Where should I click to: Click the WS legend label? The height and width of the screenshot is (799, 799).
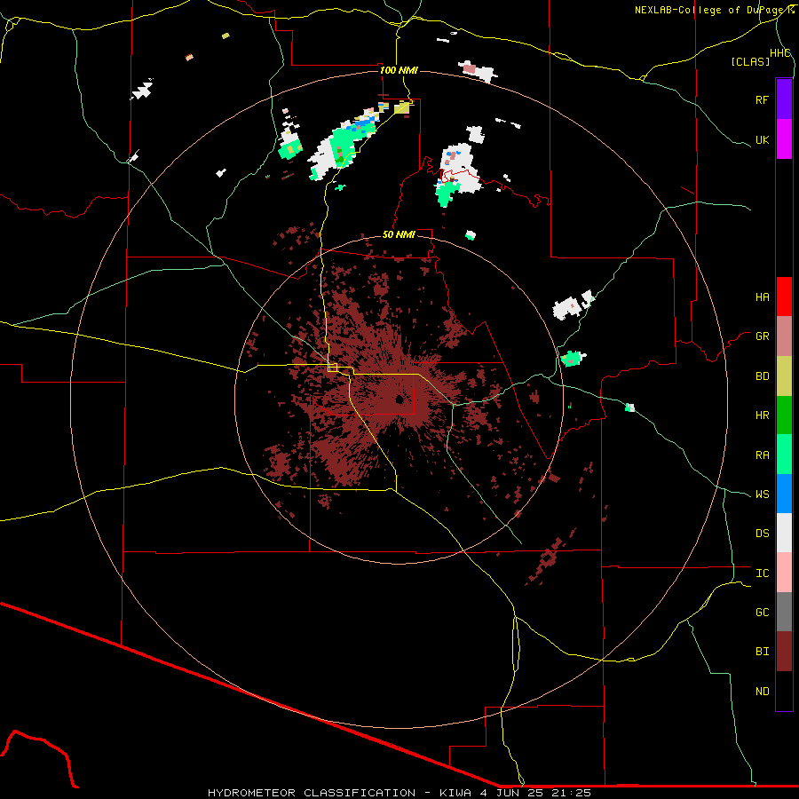tap(762, 494)
